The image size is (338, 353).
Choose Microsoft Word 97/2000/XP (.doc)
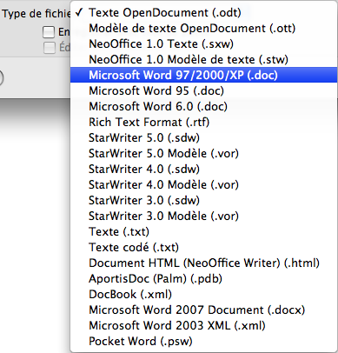pos(203,76)
